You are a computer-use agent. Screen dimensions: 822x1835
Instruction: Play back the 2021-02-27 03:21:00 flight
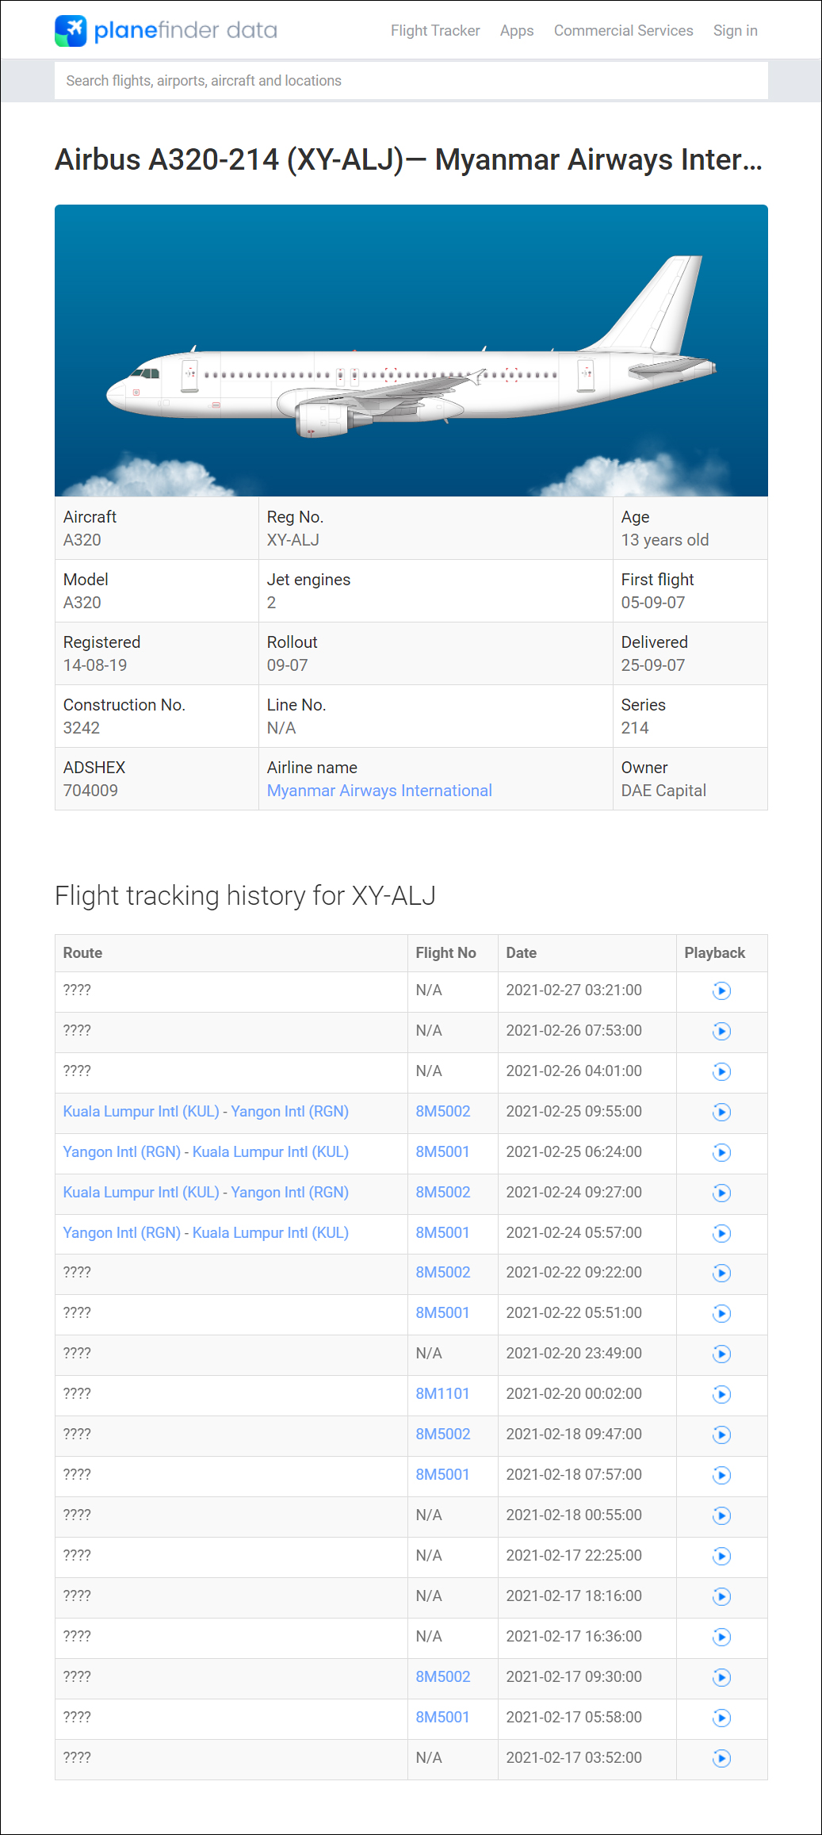pos(721,990)
